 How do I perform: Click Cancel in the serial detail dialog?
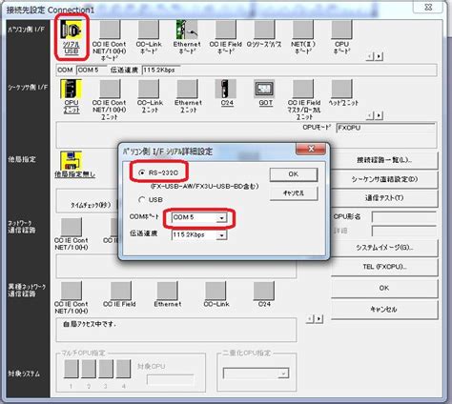[294, 192]
